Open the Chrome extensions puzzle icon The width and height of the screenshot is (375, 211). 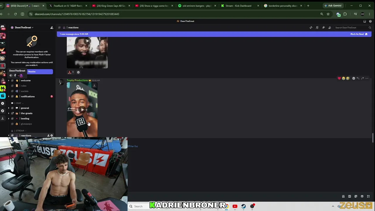[x=345, y=14]
